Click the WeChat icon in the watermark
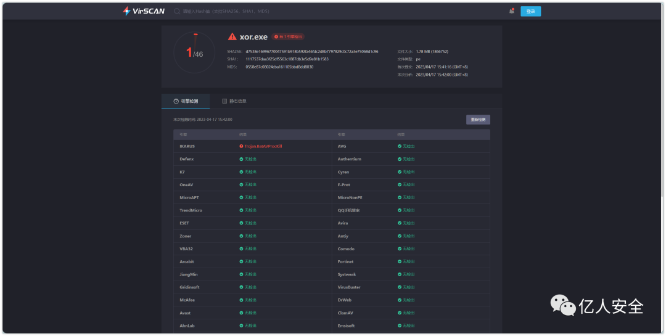This screenshot has height=336, width=666. (562, 305)
